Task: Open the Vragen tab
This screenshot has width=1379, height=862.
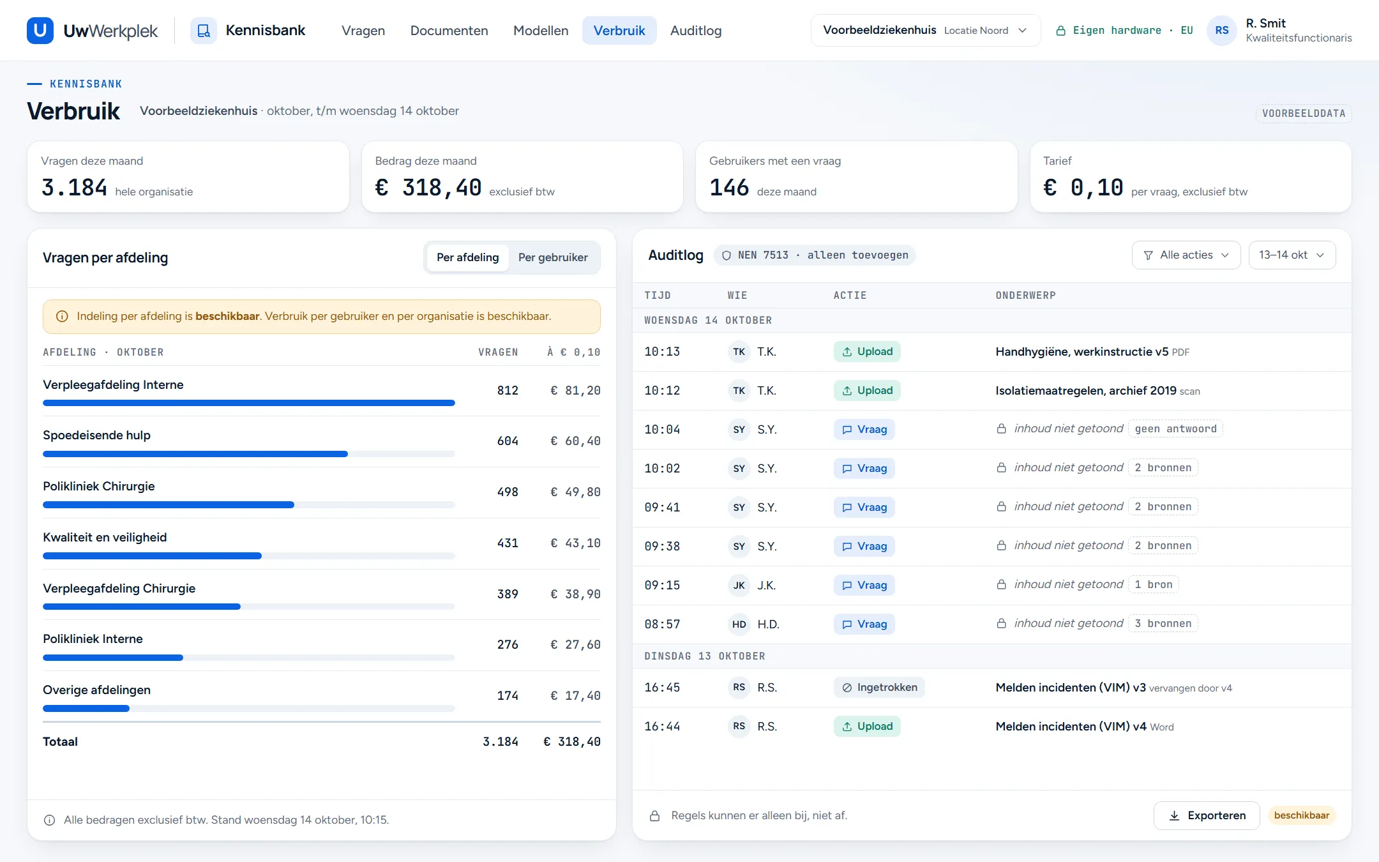Action: [x=363, y=31]
